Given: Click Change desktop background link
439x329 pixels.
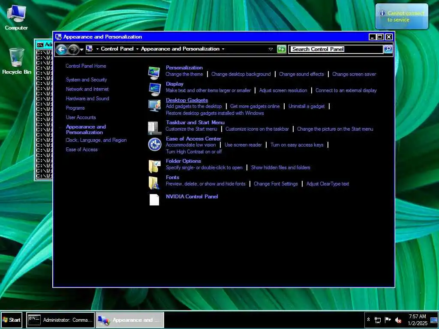Looking at the screenshot, I should (241, 74).
